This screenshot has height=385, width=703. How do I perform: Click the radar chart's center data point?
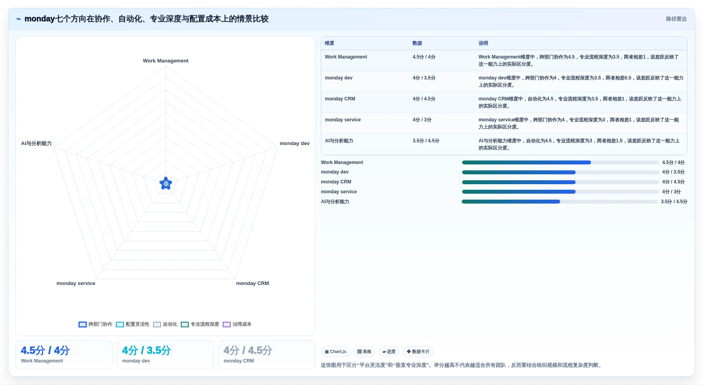166,183
